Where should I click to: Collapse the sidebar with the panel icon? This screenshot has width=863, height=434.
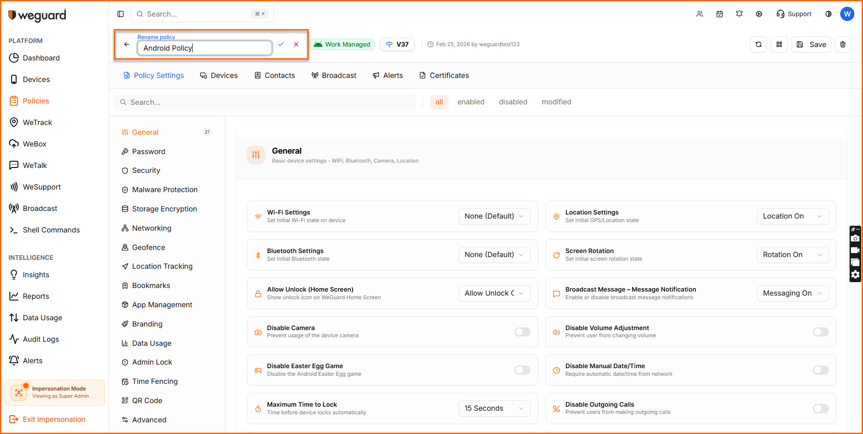[x=121, y=14]
